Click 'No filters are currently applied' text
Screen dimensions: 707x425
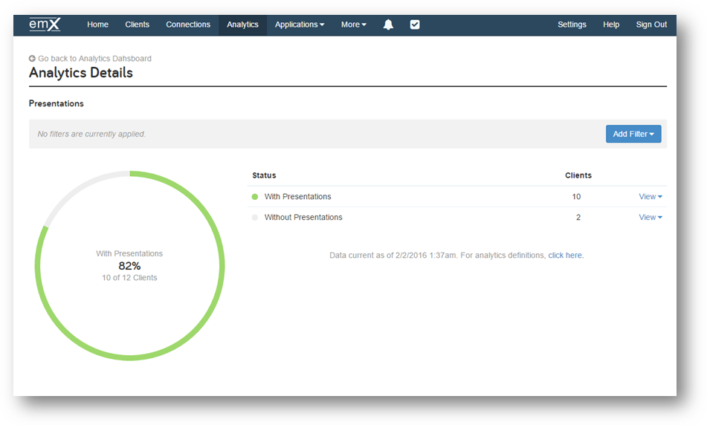tap(91, 134)
